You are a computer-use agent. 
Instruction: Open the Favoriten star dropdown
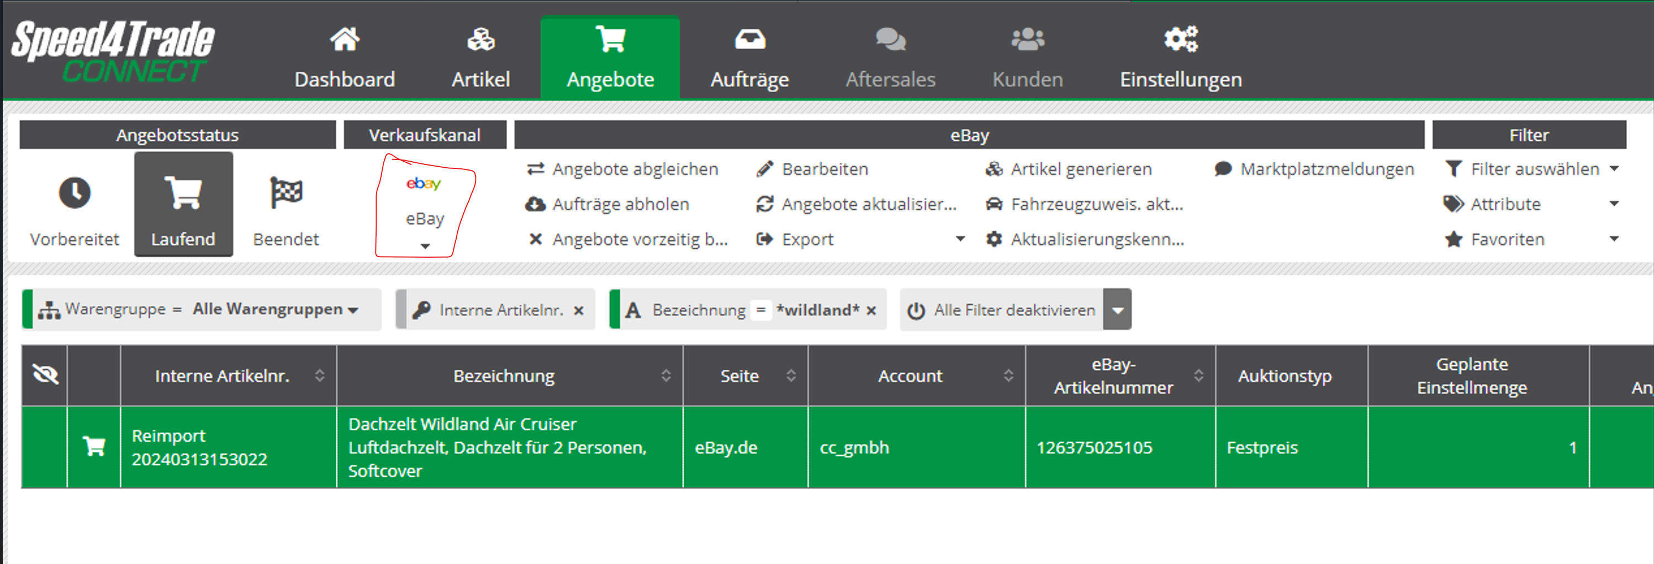(1531, 240)
